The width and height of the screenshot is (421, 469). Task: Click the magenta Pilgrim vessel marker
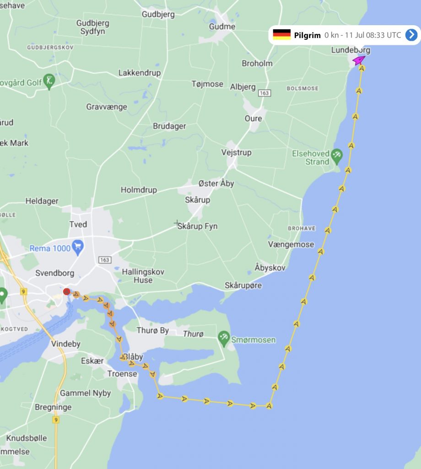click(359, 60)
